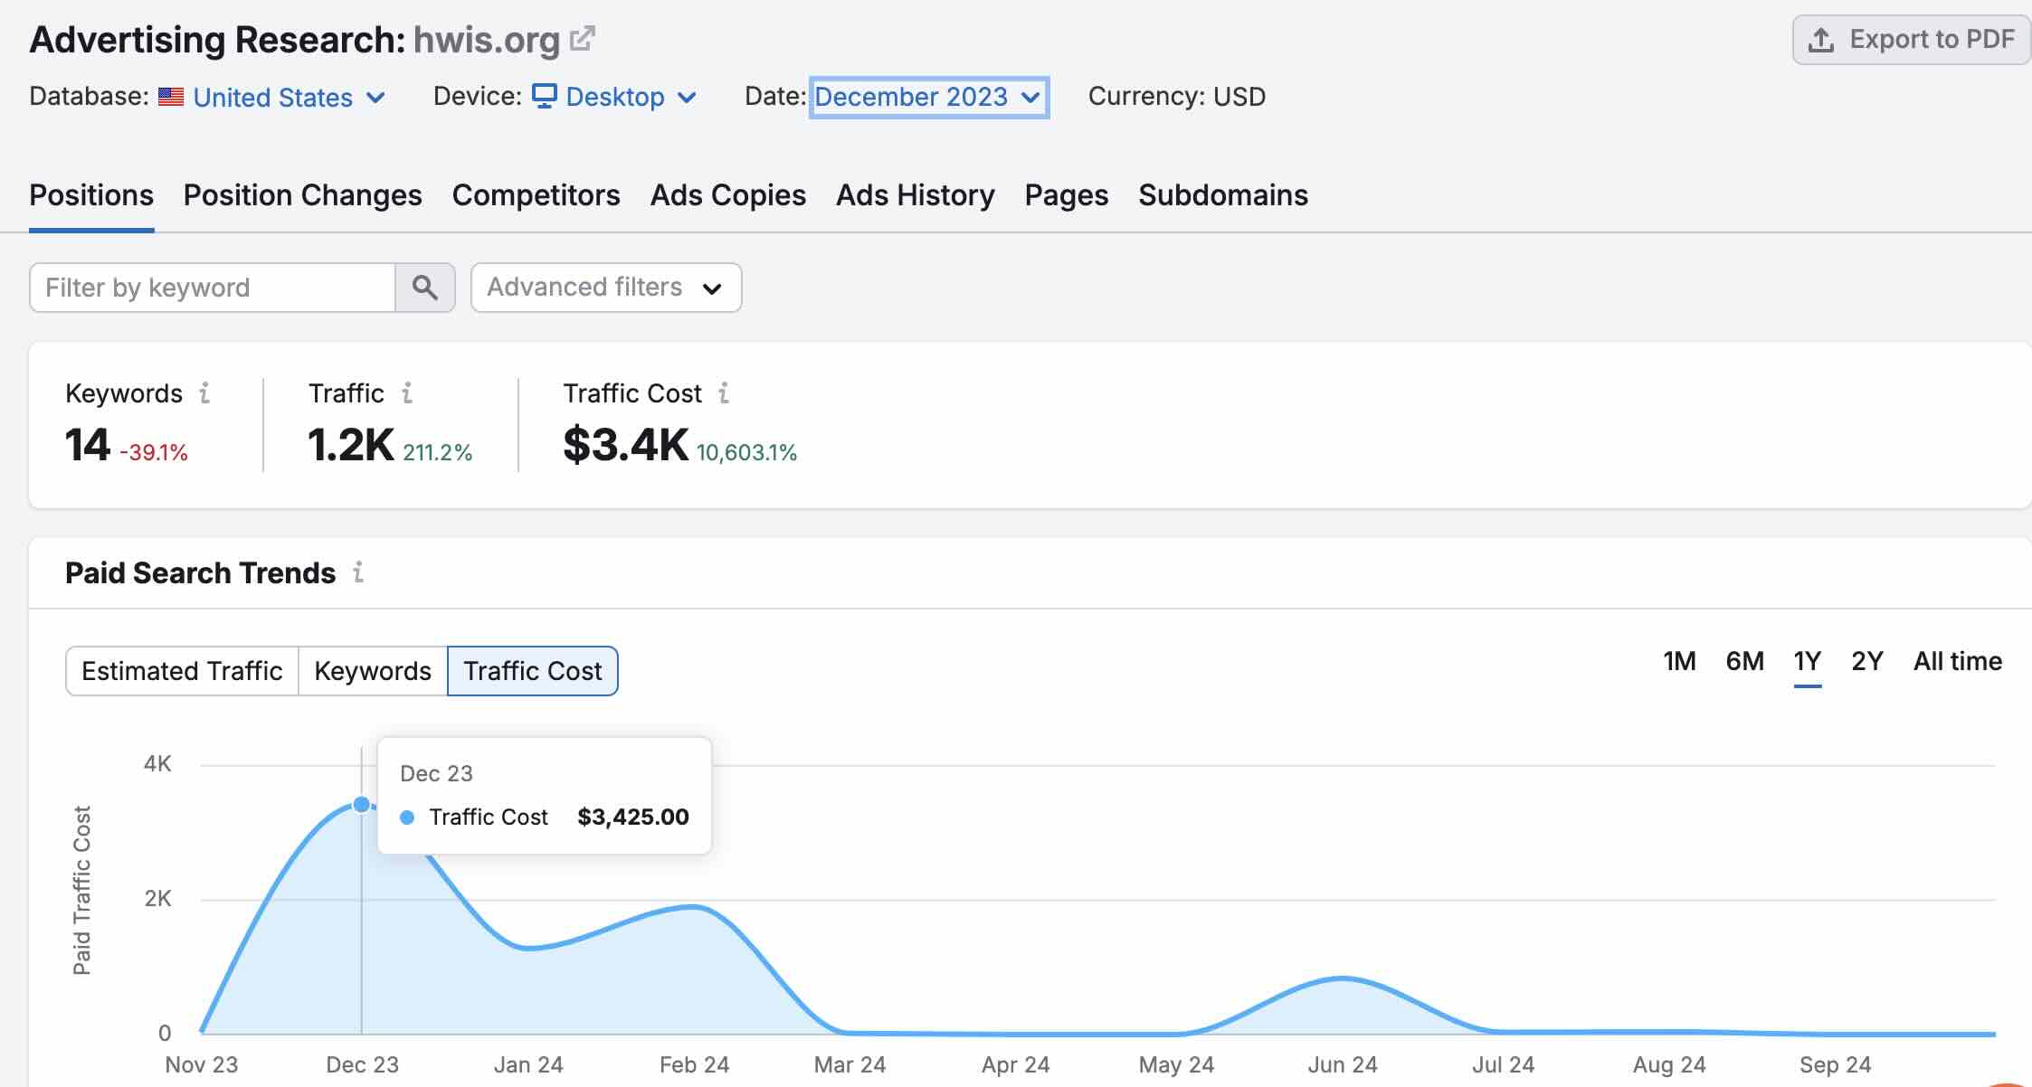Switch to Position Changes tab

(302, 195)
